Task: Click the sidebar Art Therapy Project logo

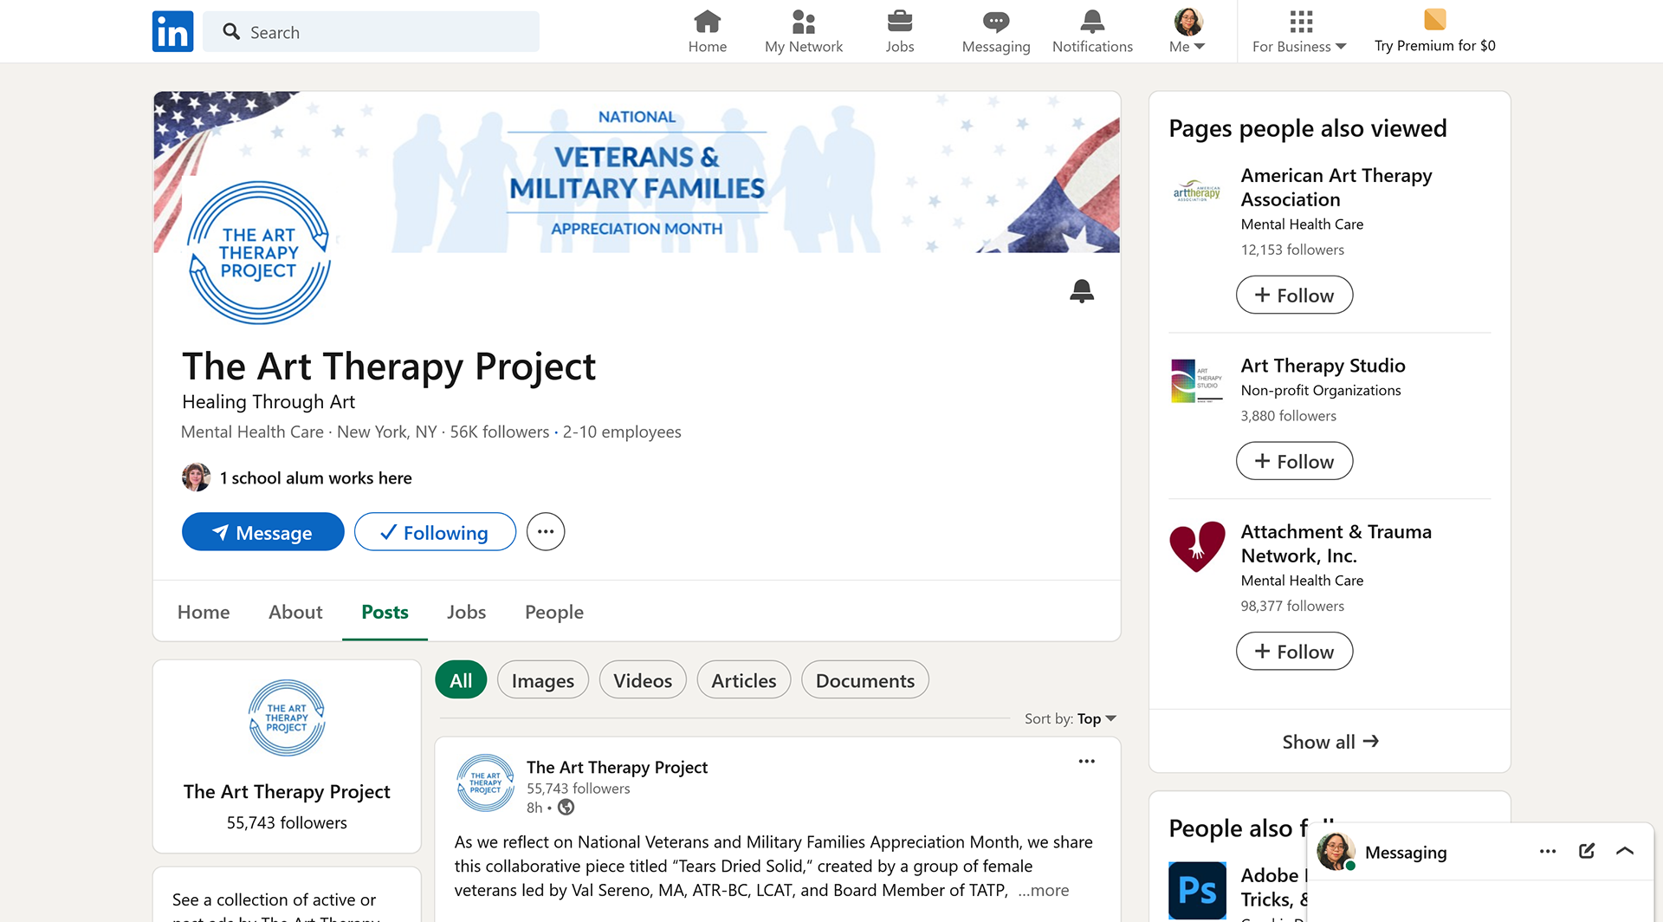Action: [287, 717]
